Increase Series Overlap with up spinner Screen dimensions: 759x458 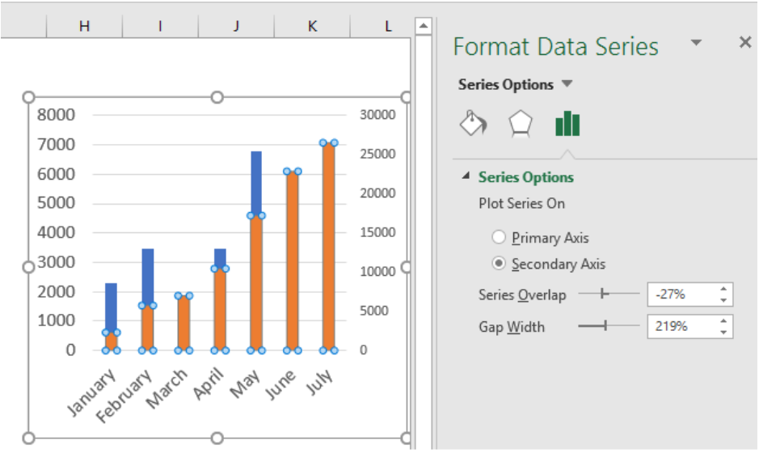(723, 289)
